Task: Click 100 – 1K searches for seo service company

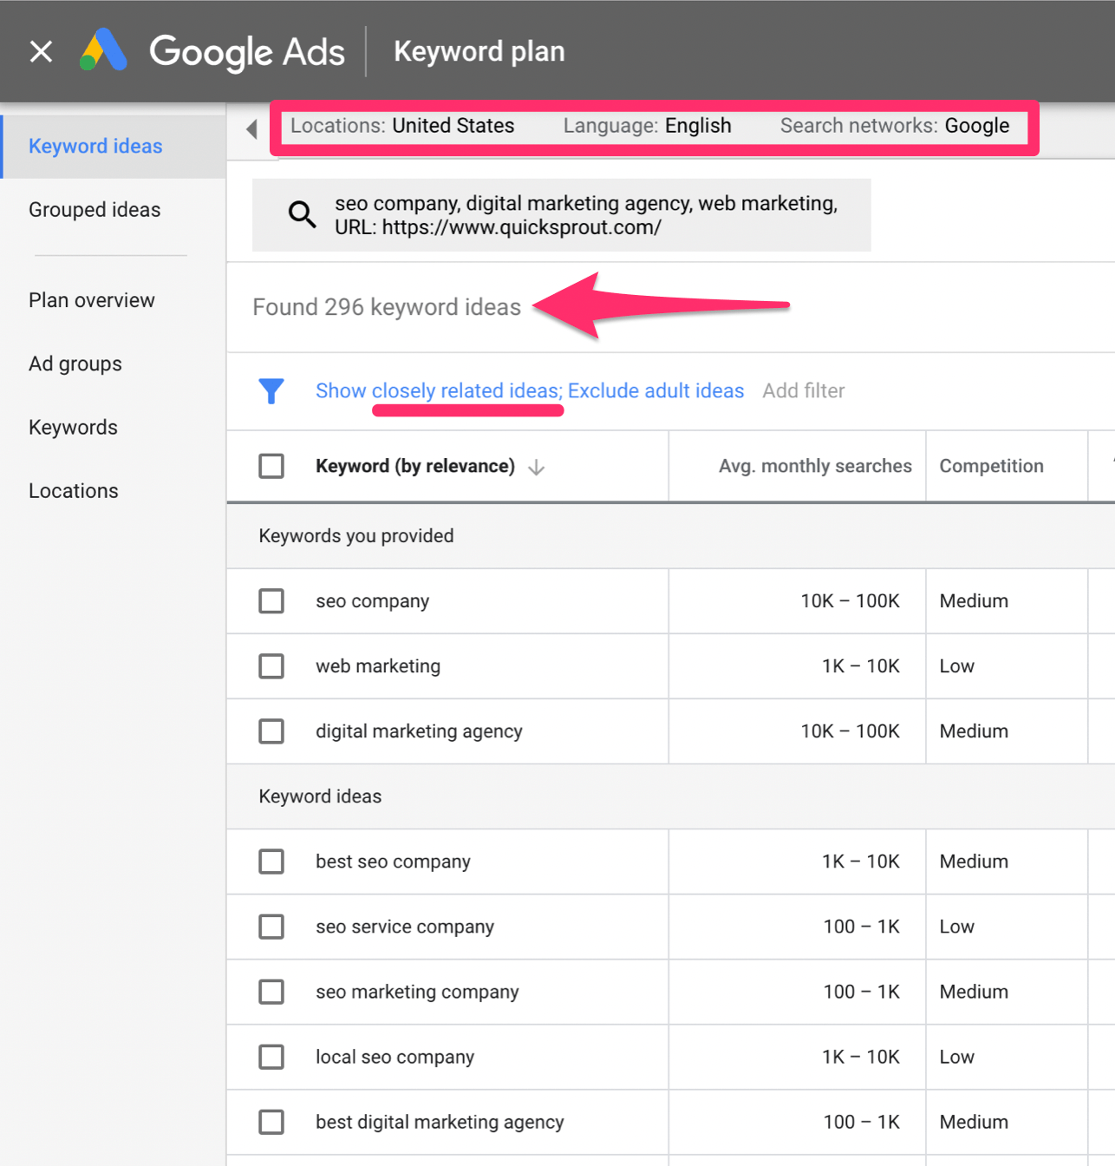Action: pos(861,927)
